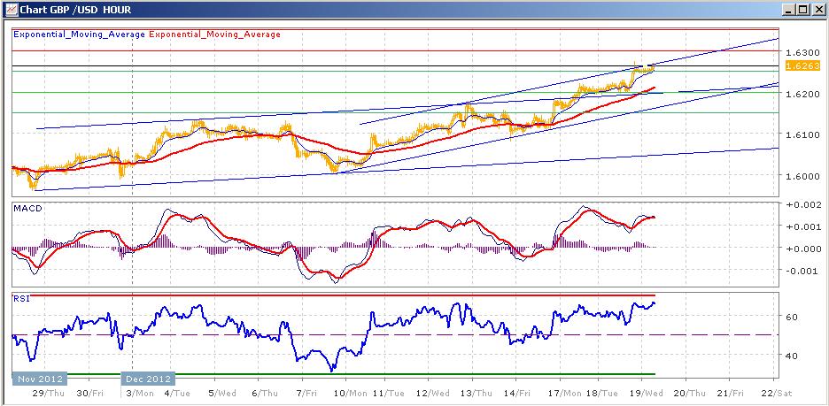
Task: Click the 30/Fri date label
Action: click(x=90, y=394)
